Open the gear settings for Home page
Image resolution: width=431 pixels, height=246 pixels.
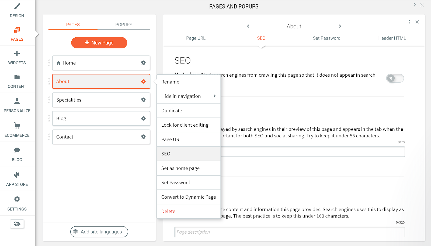143,63
